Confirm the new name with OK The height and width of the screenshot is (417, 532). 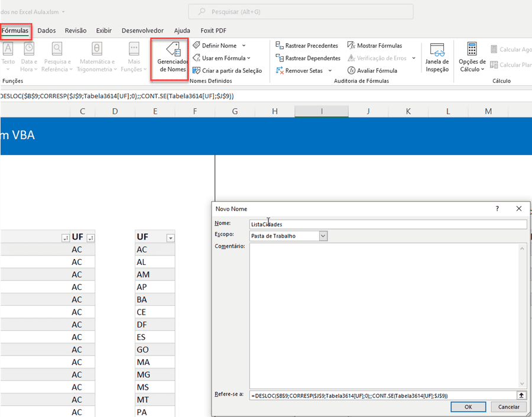468,407
